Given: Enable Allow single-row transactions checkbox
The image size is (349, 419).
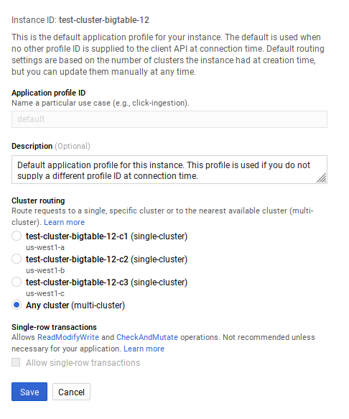Looking at the screenshot, I should point(16,363).
